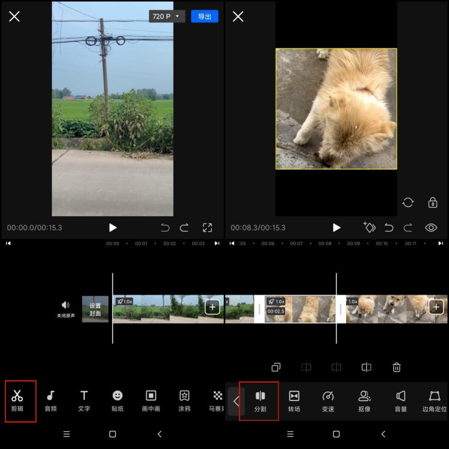Open the 剪辑 scissors tool
Screen dimensions: 449x449
pyautogui.click(x=17, y=401)
